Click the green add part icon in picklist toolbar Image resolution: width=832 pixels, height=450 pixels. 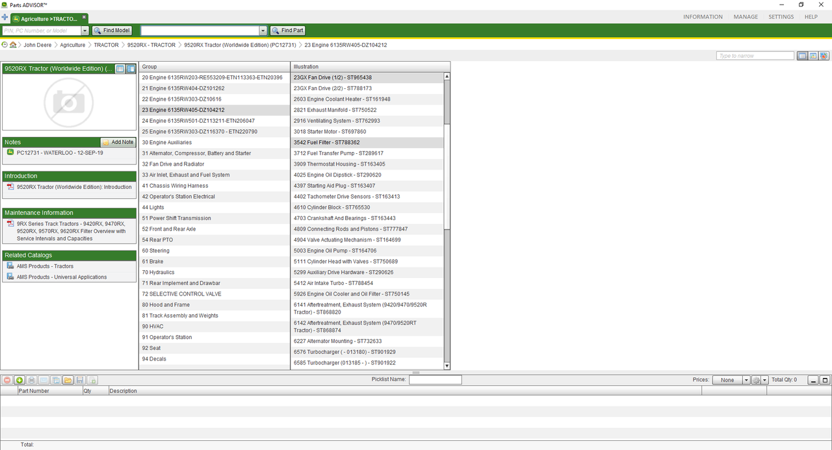(19, 380)
